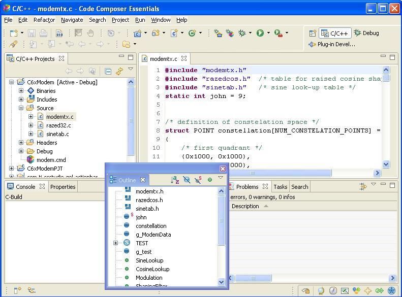Collapse the C6xModem project node
This screenshot has height=297, width=402.
pos(12,82)
